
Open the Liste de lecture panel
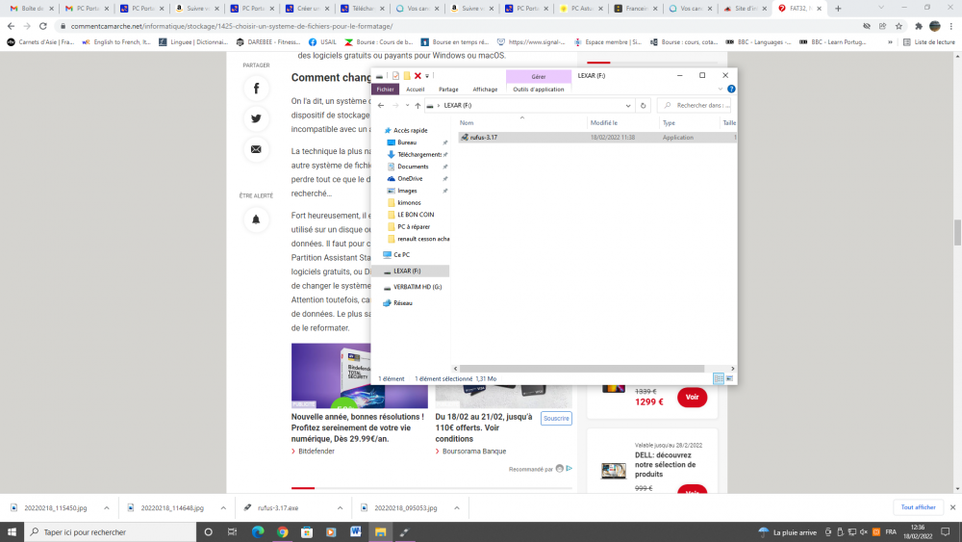pos(929,41)
